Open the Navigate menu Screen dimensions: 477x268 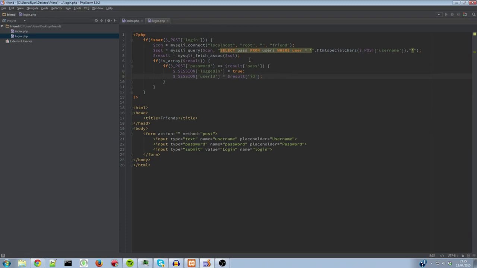32,8
